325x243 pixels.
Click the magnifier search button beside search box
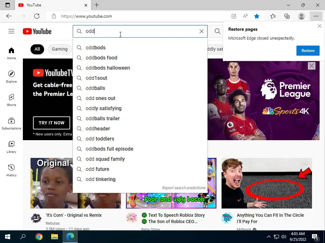coord(217,31)
